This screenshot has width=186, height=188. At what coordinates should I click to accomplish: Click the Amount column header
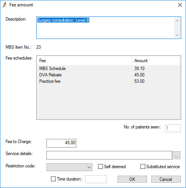tap(156, 61)
